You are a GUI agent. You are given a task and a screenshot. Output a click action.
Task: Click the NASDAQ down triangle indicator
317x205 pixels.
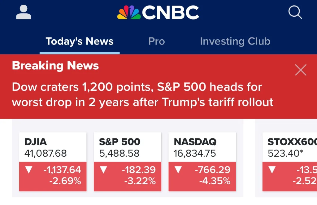click(x=178, y=170)
